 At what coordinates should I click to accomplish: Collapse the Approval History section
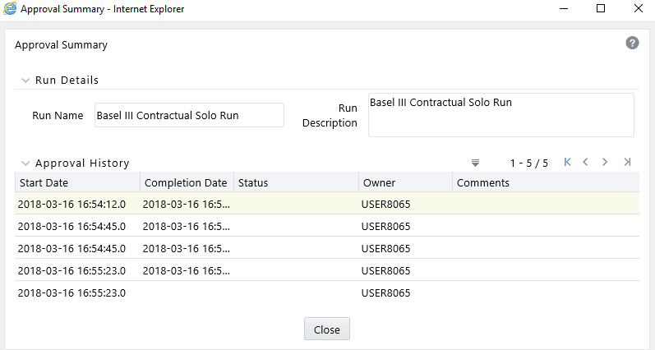(x=25, y=163)
